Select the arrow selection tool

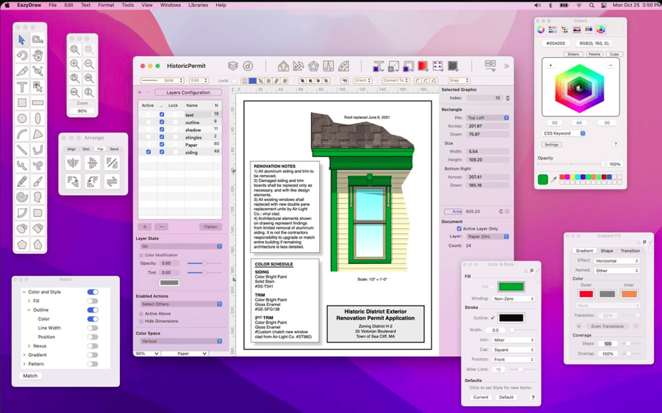(22, 40)
